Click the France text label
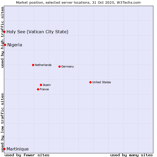Screen dimensions: 157x157 pos(44,89)
